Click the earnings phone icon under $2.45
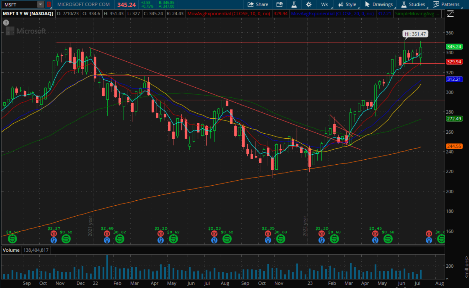This screenshot has width=469, height=288. (x=375, y=234)
